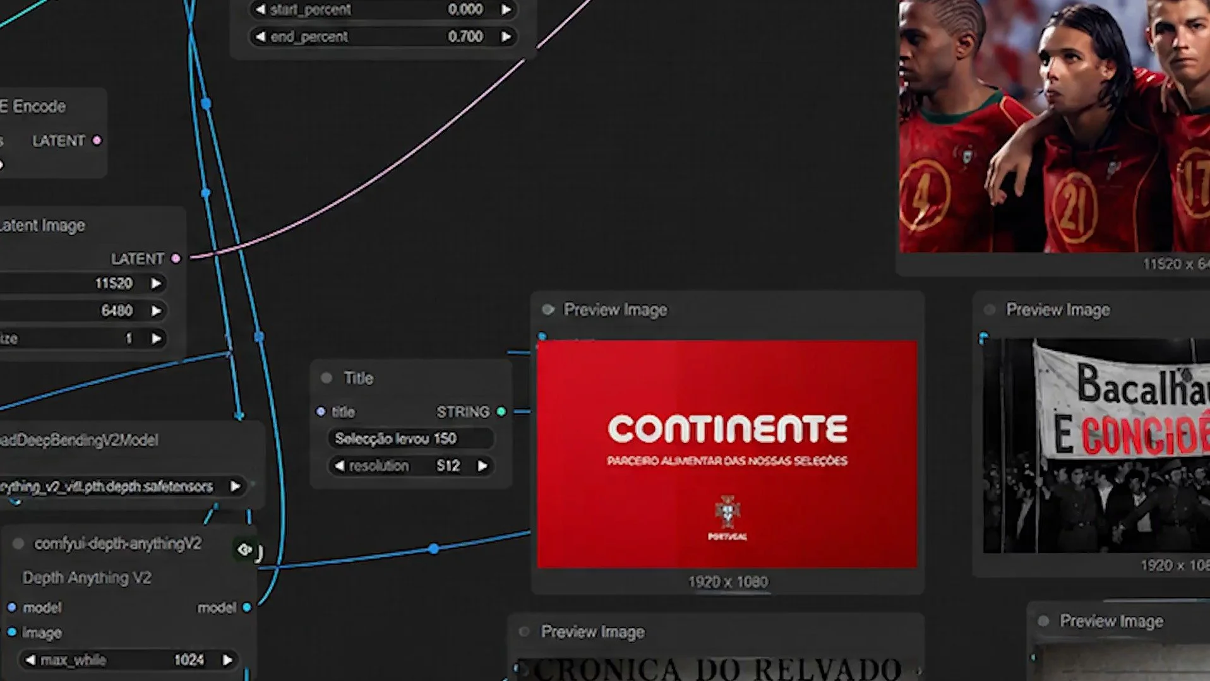
Task: Click the 'Selecção levou 150' title text field
Action: click(410, 439)
